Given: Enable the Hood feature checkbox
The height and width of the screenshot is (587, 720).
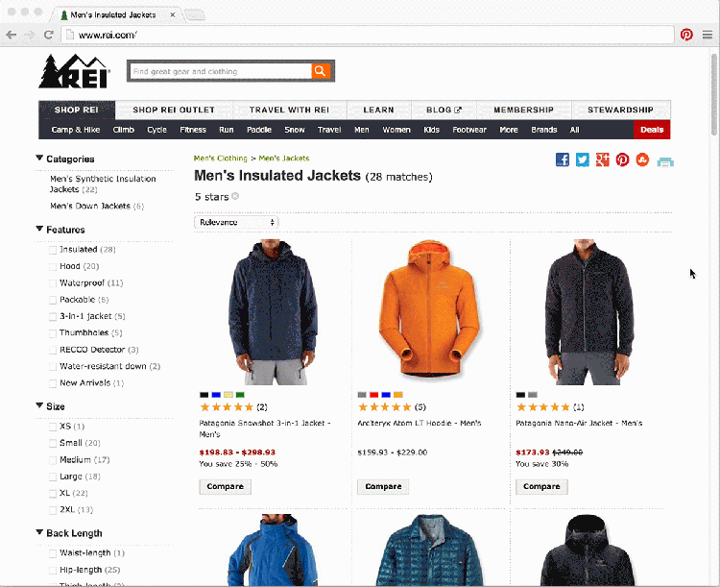Looking at the screenshot, I should [x=53, y=267].
